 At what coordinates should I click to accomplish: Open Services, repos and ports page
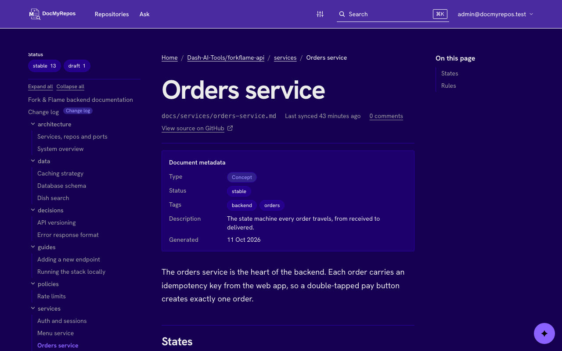(x=72, y=136)
